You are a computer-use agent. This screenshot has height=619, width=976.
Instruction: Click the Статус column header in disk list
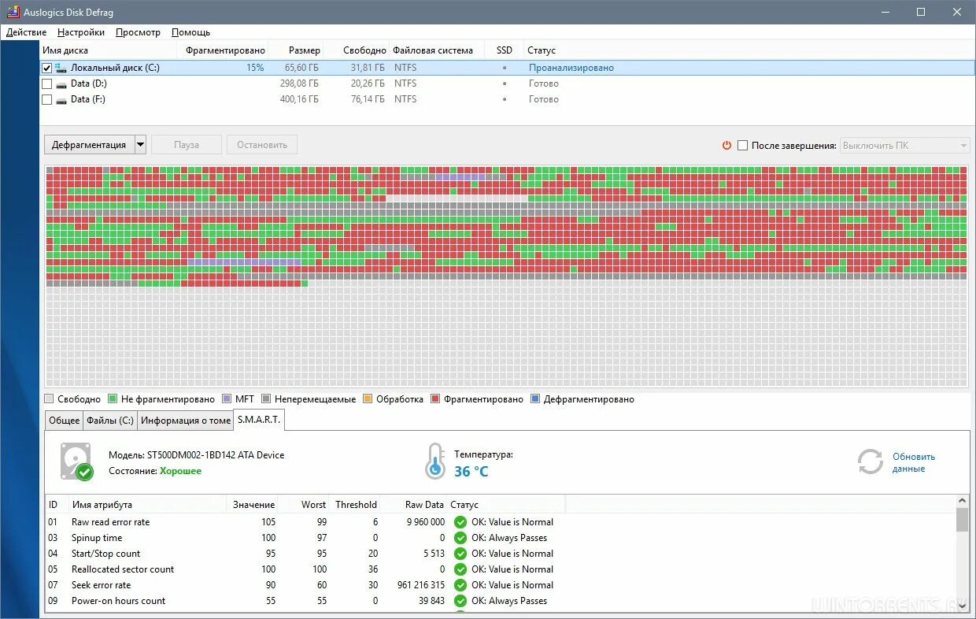coord(542,50)
